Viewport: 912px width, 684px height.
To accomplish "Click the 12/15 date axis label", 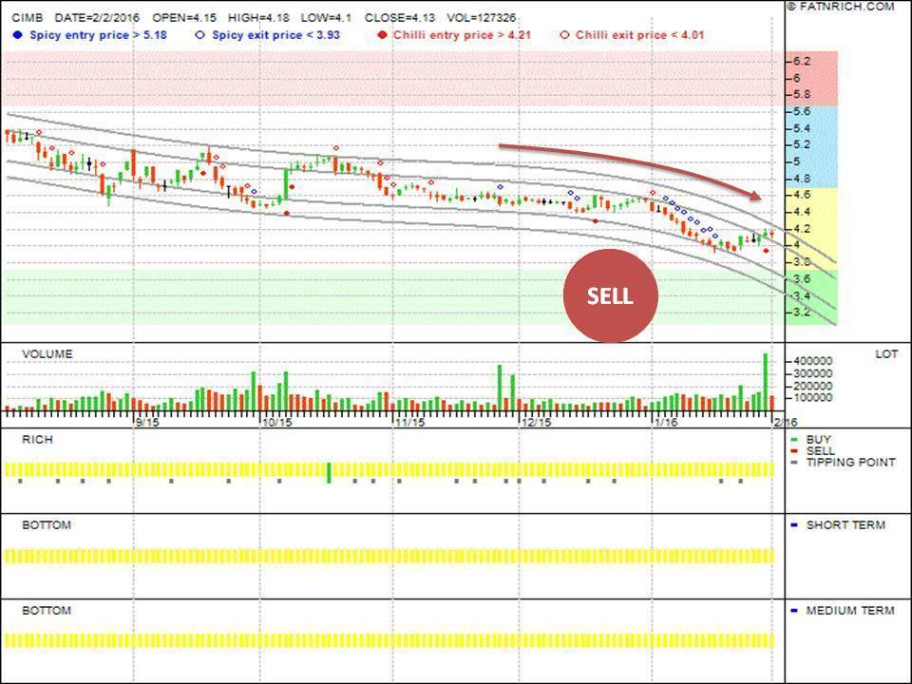I will click(536, 423).
